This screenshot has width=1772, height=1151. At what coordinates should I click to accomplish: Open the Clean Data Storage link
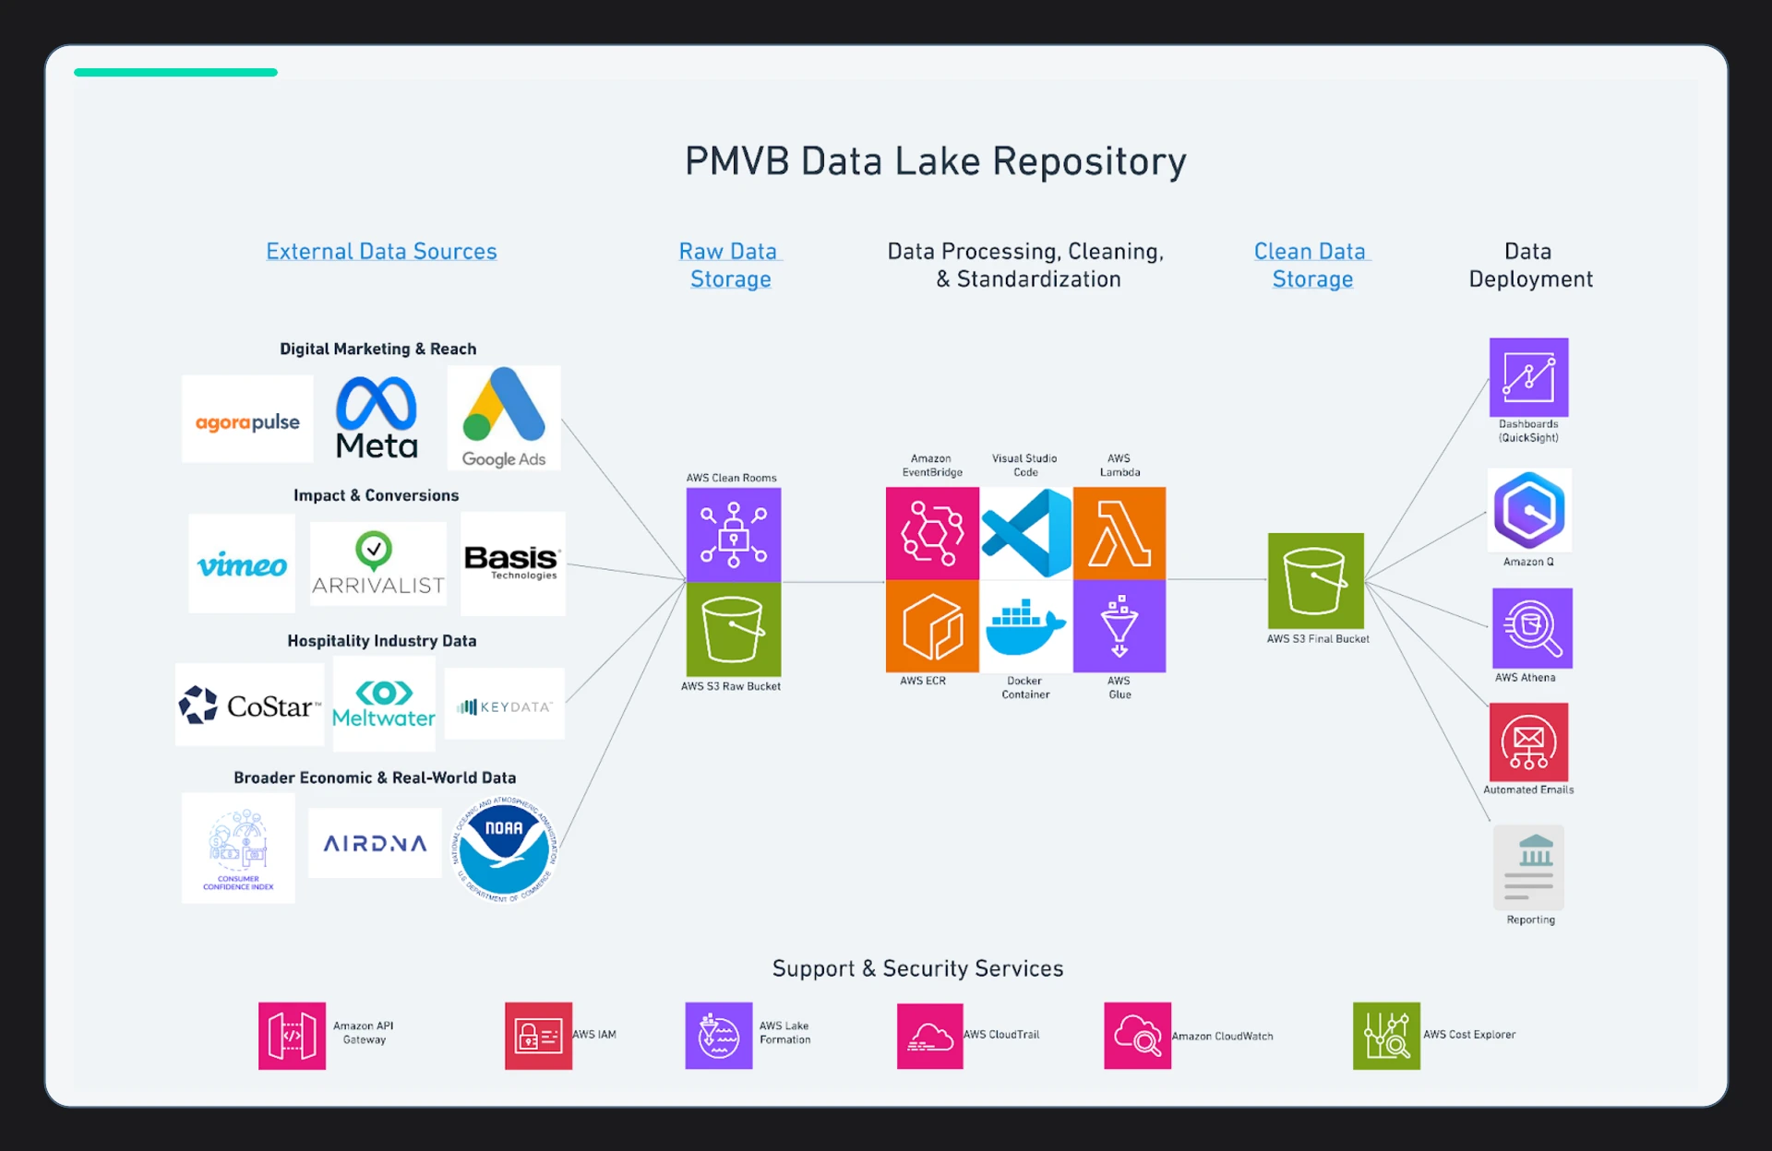click(1311, 265)
